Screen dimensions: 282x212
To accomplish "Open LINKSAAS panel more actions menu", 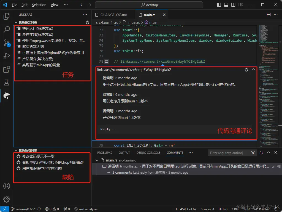I will pyautogui.click(x=85, y=15).
